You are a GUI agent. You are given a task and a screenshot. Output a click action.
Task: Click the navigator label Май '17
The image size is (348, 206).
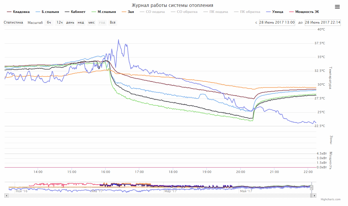[x=245, y=191]
